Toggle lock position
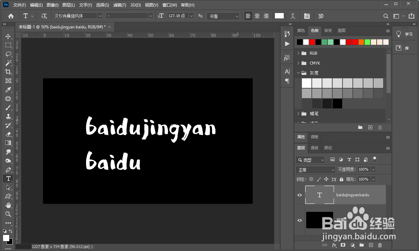Screen dimensions: 419x251 326,179
